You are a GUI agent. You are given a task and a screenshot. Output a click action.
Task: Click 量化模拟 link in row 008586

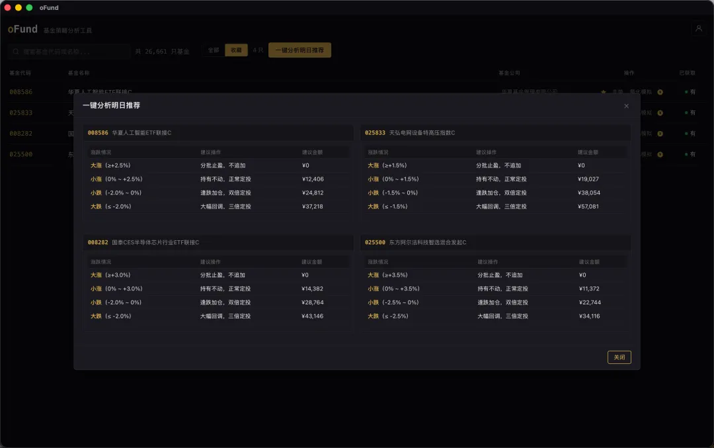pos(641,92)
